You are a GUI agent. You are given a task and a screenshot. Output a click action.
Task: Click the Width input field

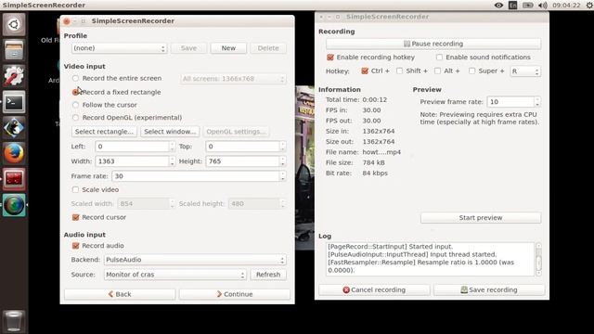132,161
